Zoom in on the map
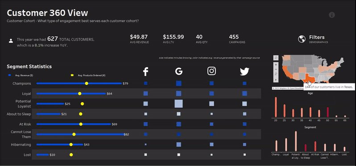This screenshot has height=166, width=356. coord(276,65)
